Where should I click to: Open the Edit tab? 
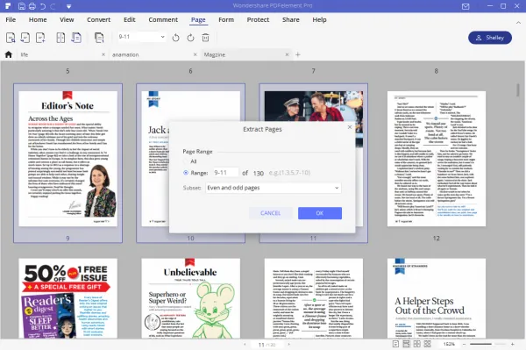pyautogui.click(x=130, y=20)
